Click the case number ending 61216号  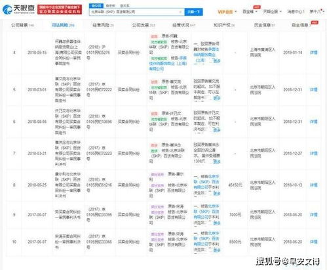coord(99,185)
